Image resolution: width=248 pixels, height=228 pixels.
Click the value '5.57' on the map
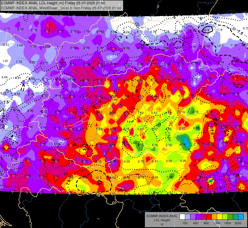click(154, 113)
